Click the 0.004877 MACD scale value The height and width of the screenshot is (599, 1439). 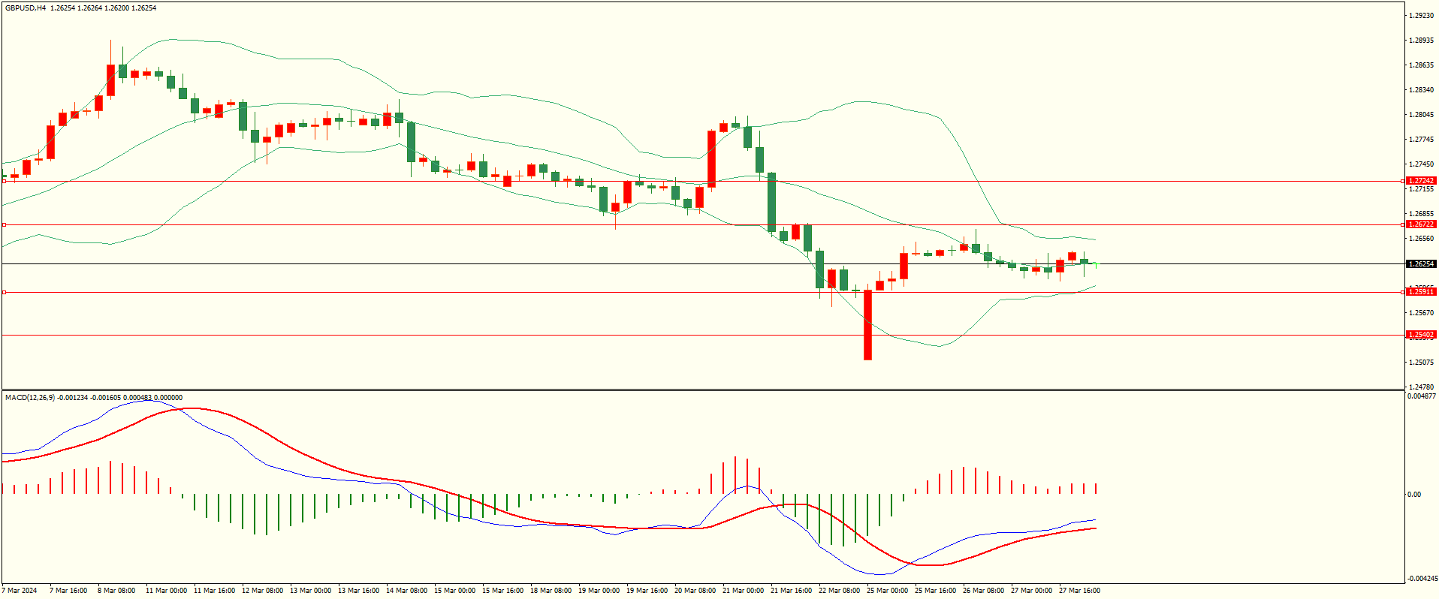(x=1422, y=396)
